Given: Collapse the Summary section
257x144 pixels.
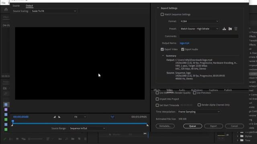Looking at the screenshot, I should [x=163, y=56].
